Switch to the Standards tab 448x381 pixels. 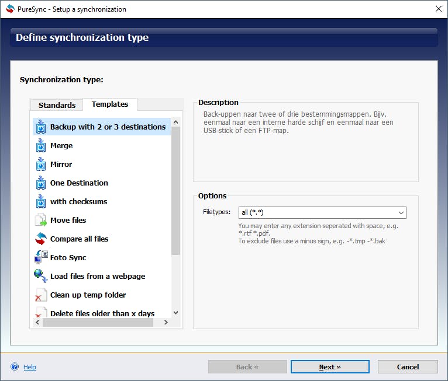[57, 105]
